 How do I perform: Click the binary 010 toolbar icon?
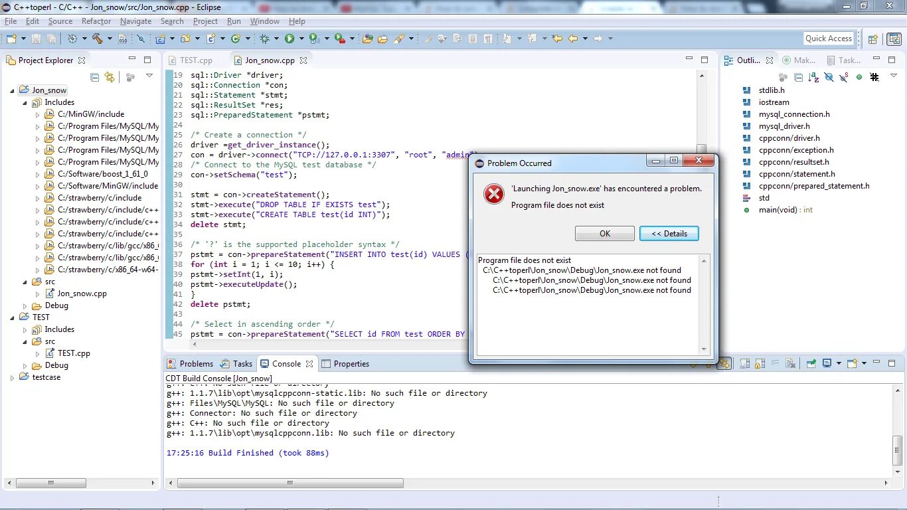click(x=123, y=39)
